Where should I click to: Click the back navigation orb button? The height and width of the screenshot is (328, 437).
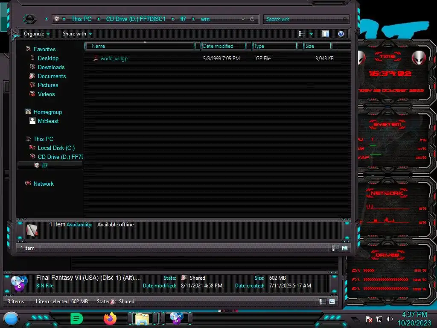29,19
